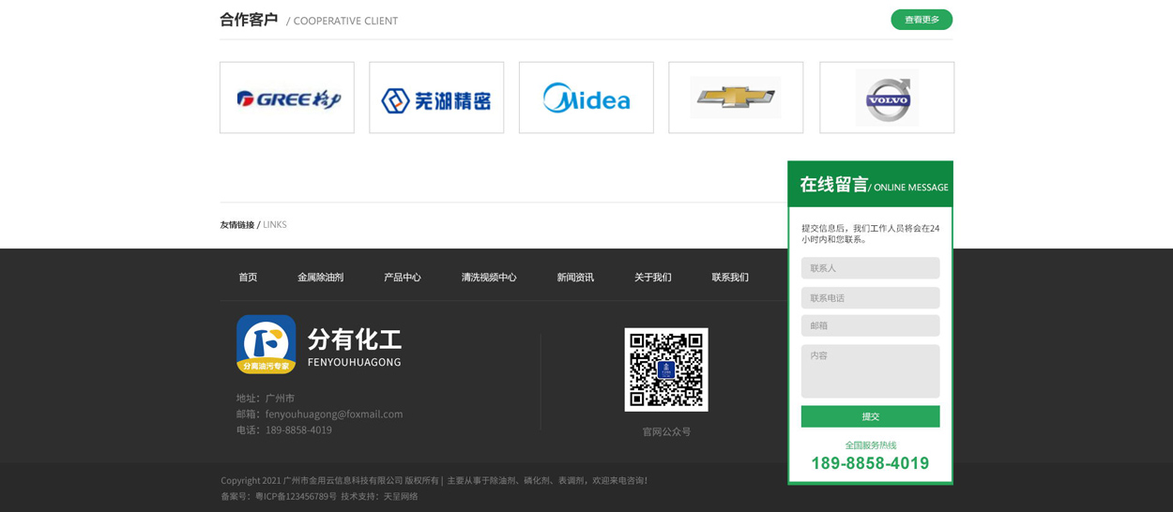1173x512 pixels.
Task: Click the 官网公众号 caption
Action: point(666,431)
